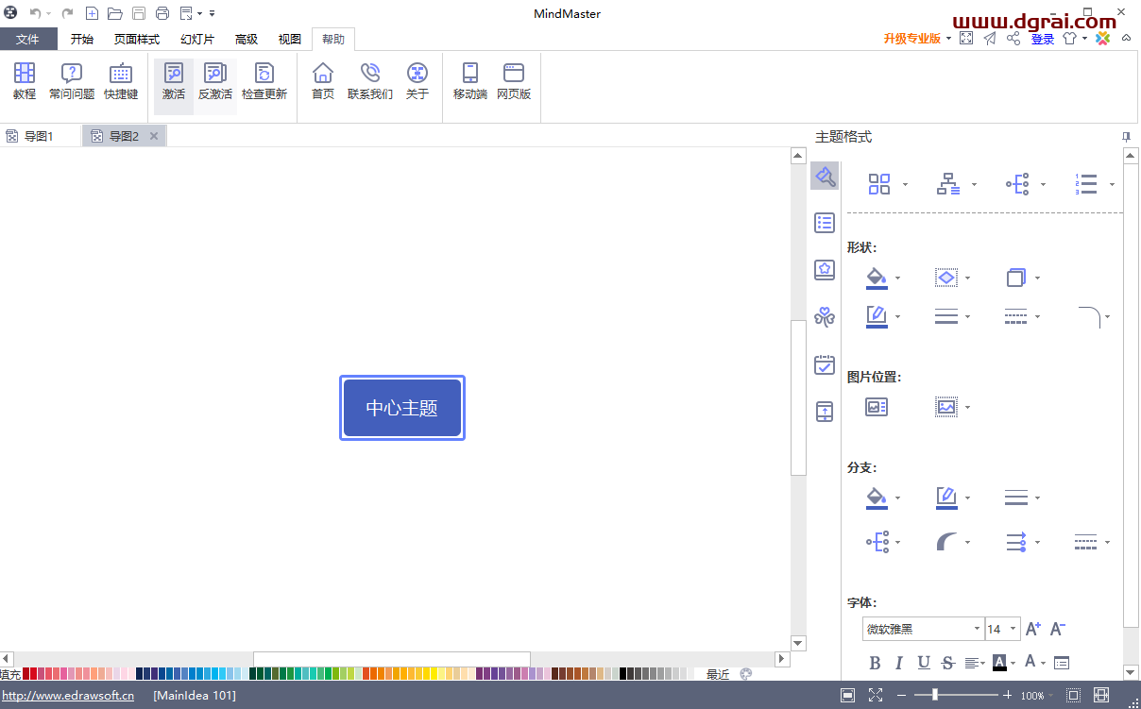Select the outline panel icon in right sidebar
Screen dimensions: 1141x709
click(x=824, y=223)
